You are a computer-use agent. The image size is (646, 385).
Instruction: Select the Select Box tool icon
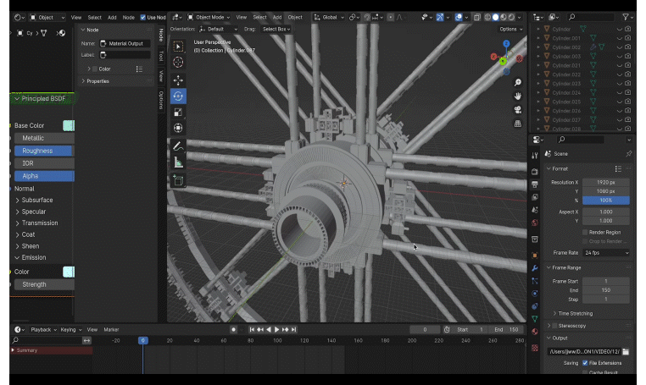(178, 47)
